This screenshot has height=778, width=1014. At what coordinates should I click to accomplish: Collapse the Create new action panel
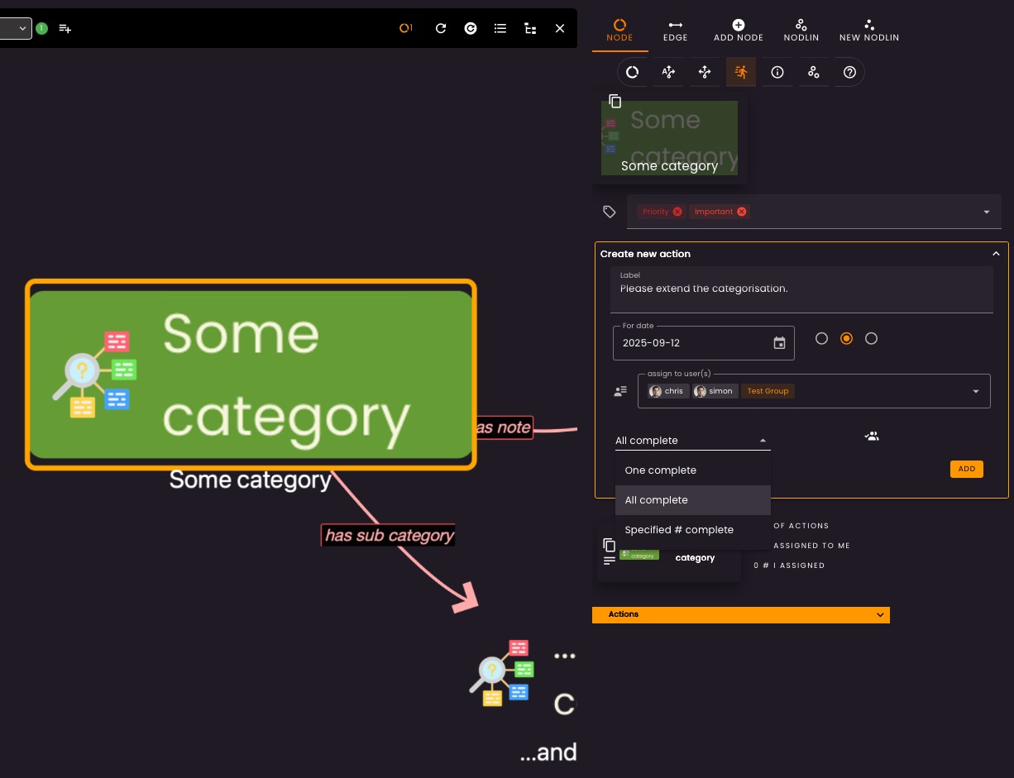[996, 254]
